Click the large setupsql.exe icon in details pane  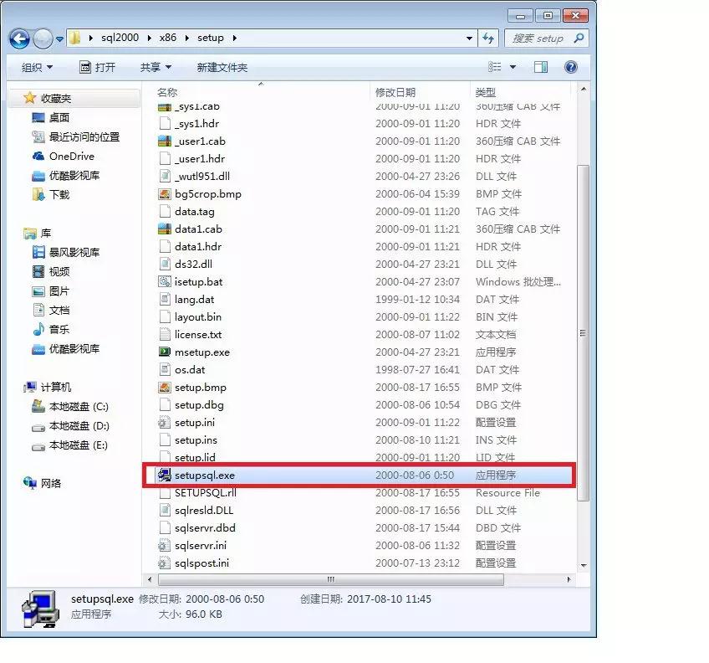tap(40, 609)
